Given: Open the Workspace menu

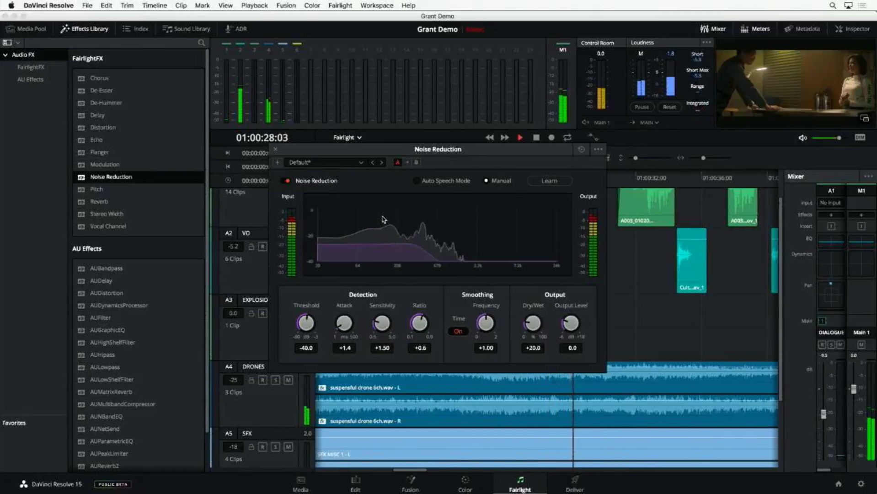Looking at the screenshot, I should coord(376,5).
